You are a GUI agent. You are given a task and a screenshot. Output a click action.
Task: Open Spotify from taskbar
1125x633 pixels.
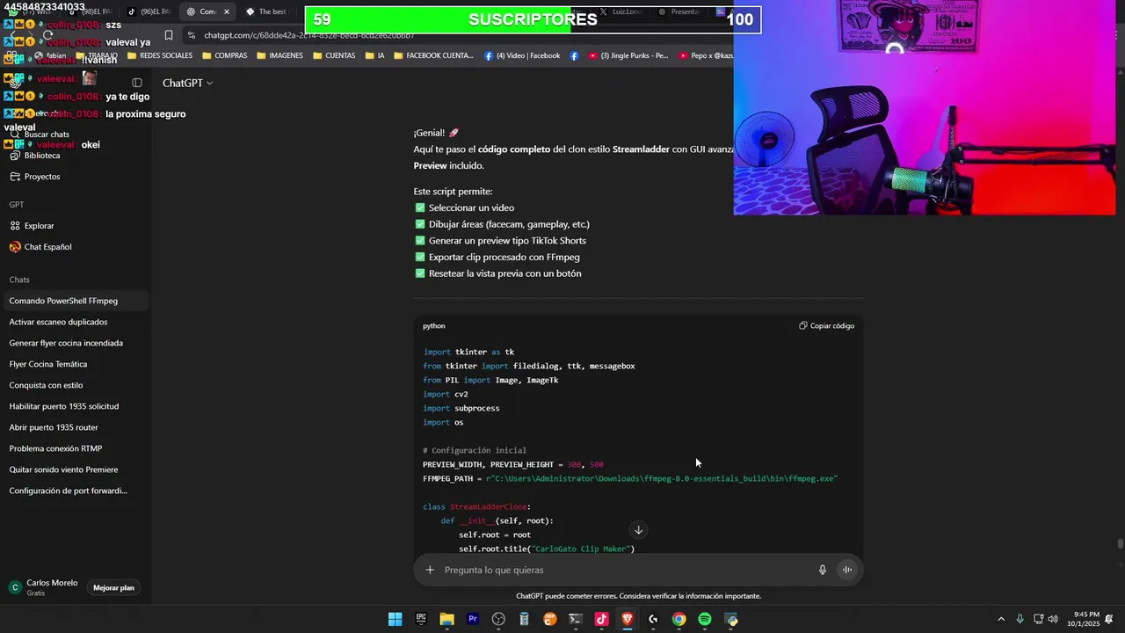[705, 620]
